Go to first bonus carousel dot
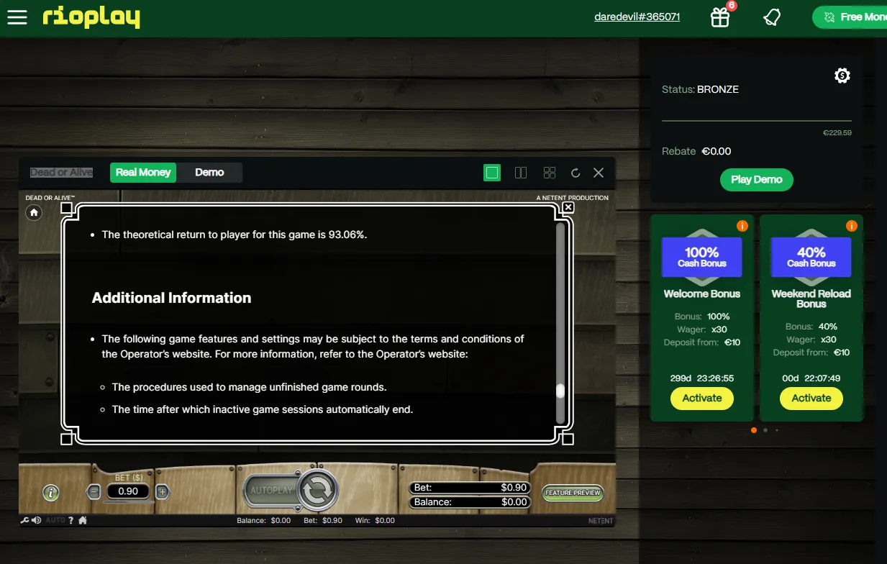The image size is (887, 564). pos(754,430)
